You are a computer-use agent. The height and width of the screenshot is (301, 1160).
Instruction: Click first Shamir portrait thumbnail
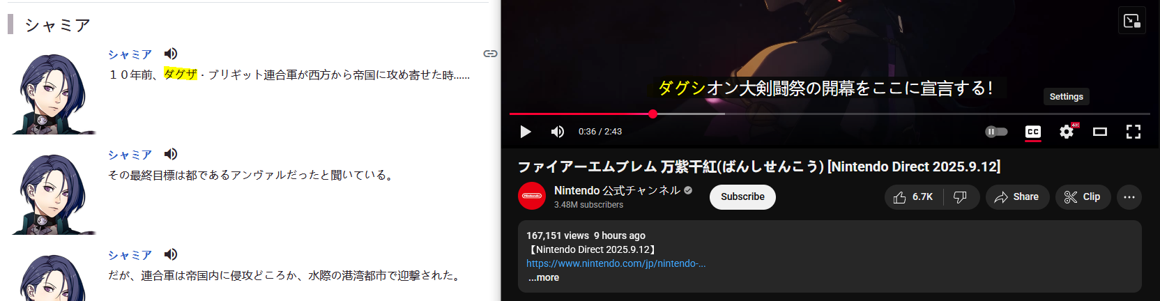click(54, 93)
